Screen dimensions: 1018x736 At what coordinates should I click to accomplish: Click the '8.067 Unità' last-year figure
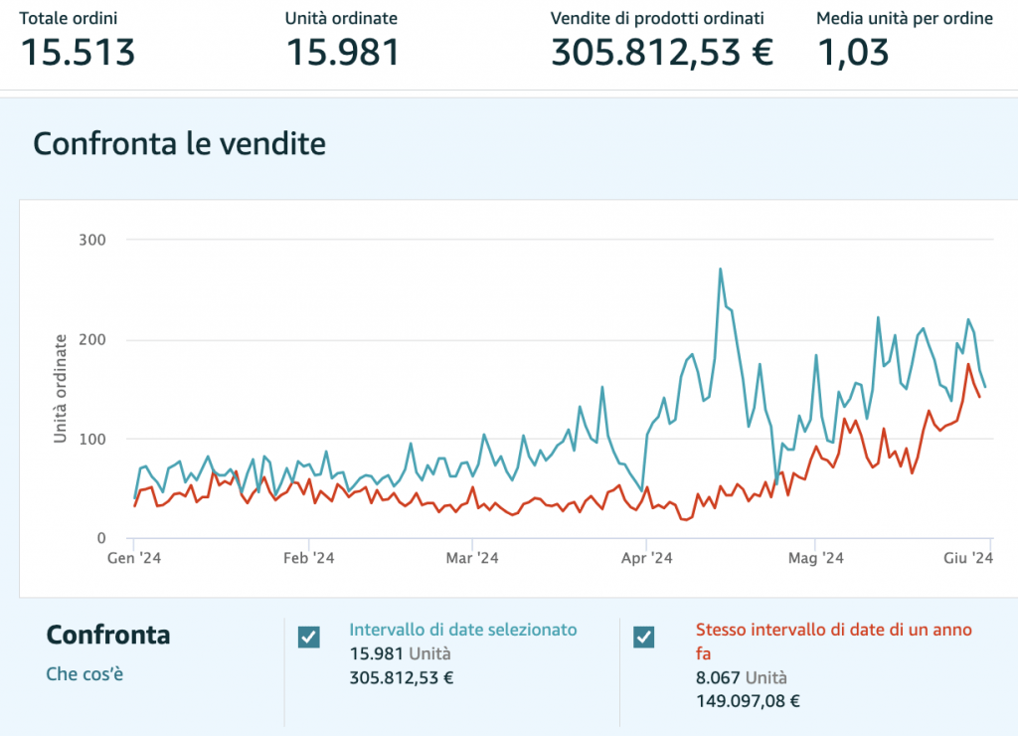coord(742,678)
